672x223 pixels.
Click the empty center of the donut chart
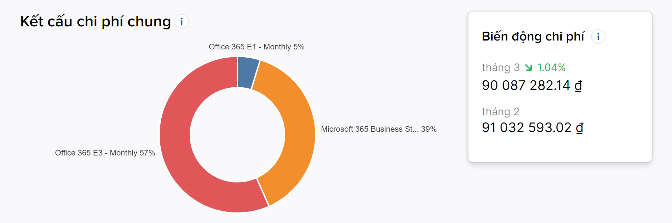[x=237, y=135]
